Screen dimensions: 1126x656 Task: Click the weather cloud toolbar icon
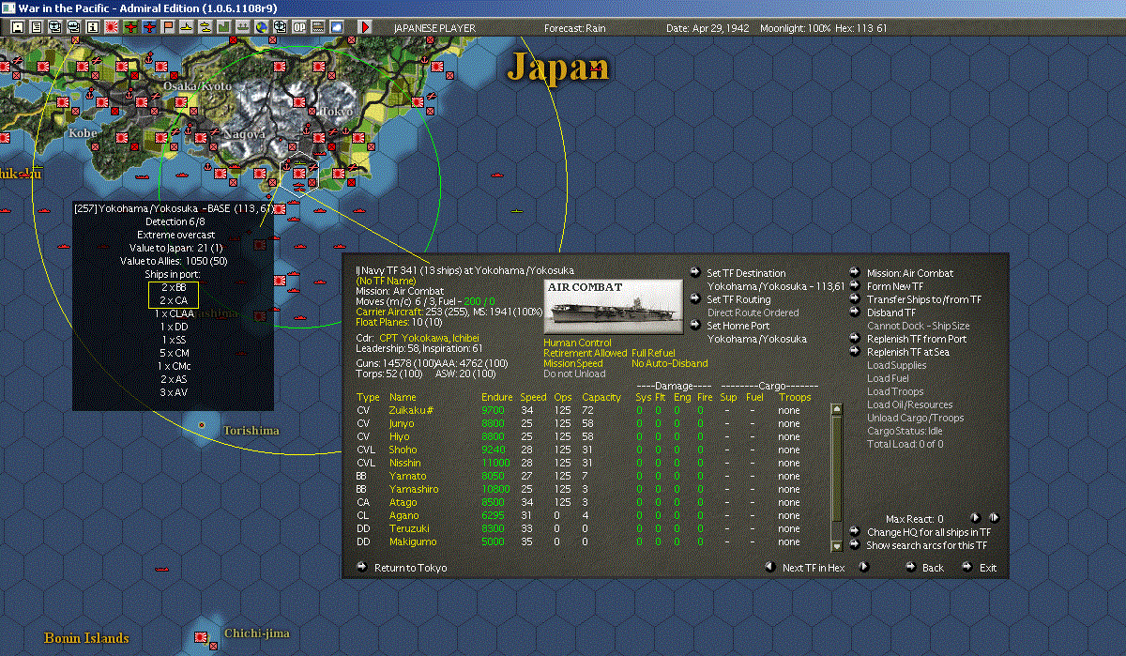point(337,27)
